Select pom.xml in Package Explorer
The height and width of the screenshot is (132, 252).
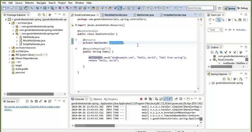[x=20, y=72]
